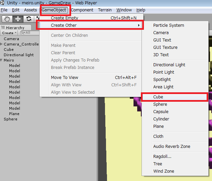Screen dimensions: 212x181
Task: Click the Unity logo in title bar
Action: click(2, 3)
